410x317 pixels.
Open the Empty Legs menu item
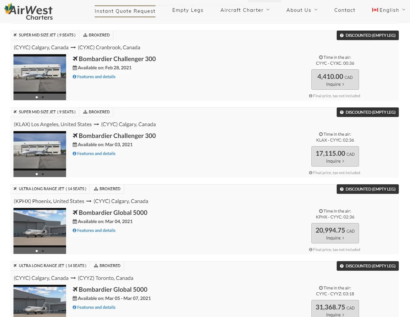188,10
